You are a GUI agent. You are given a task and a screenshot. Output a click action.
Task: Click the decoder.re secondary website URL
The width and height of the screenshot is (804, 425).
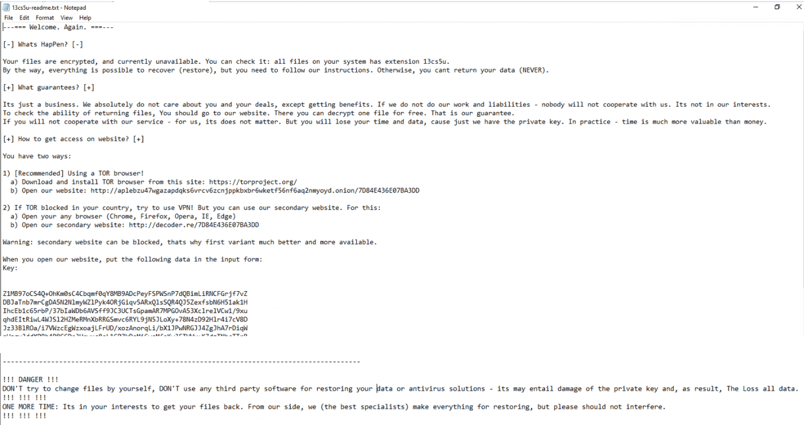tap(194, 225)
